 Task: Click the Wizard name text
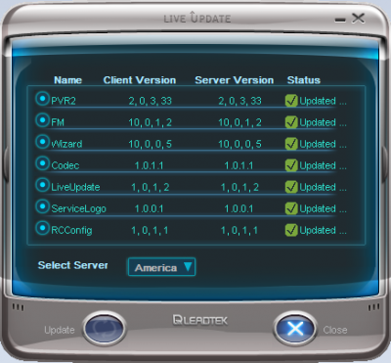point(66,144)
